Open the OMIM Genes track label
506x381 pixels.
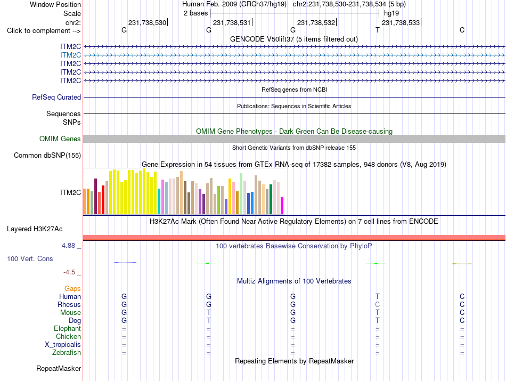click(x=60, y=139)
